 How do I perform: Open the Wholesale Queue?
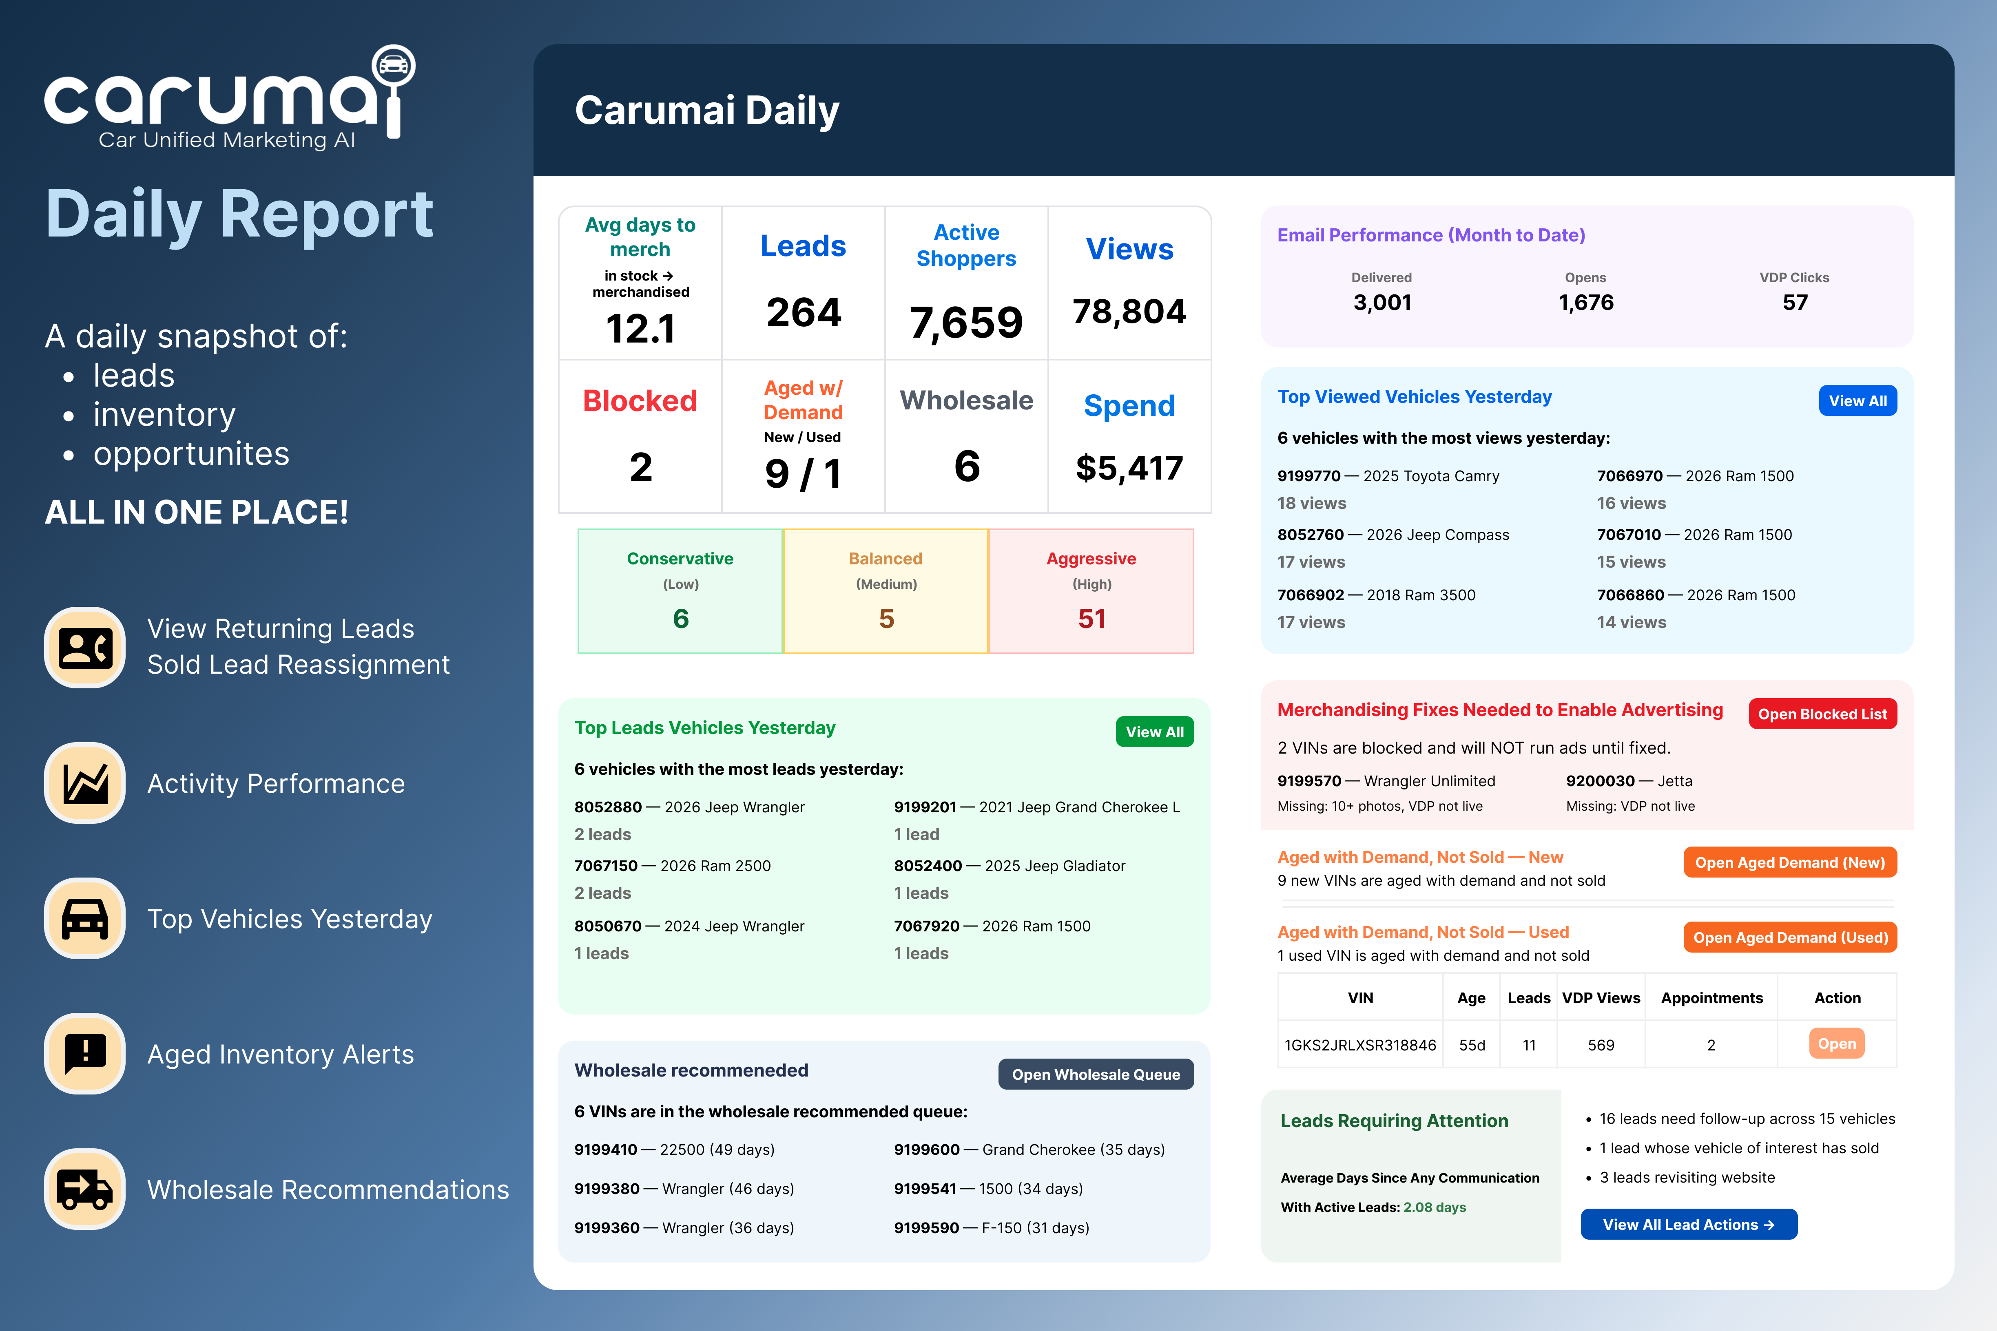(1096, 1074)
